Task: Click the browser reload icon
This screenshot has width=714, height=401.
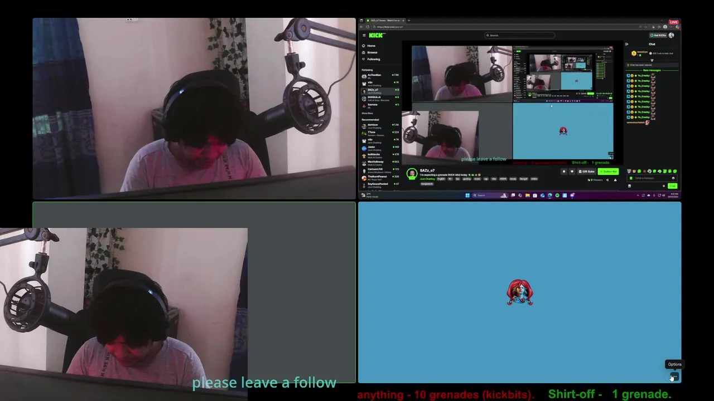Action: pyautogui.click(x=368, y=27)
